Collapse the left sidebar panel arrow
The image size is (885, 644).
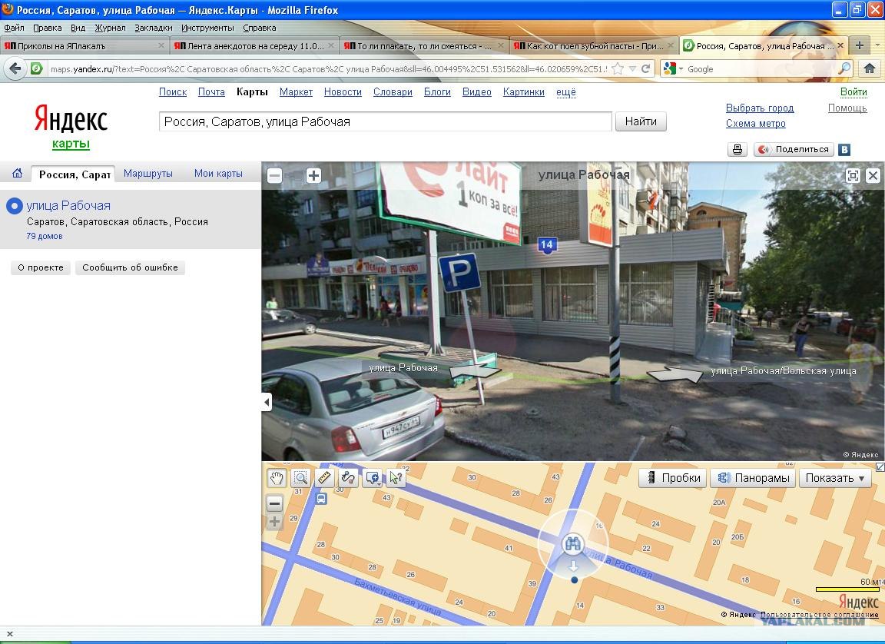click(267, 402)
